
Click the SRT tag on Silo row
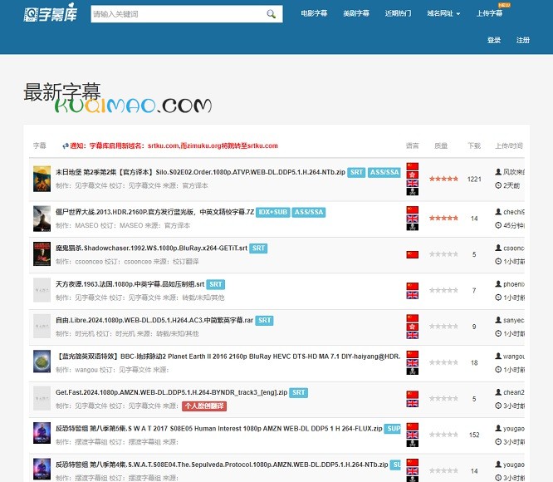[356, 172]
